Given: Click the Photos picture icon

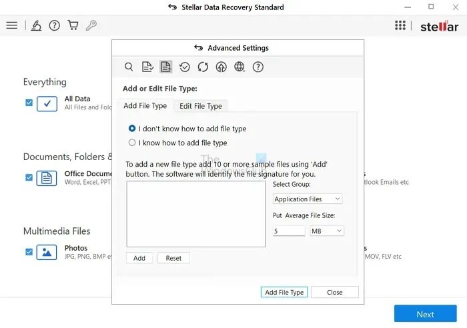Looking at the screenshot, I should pos(47,252).
